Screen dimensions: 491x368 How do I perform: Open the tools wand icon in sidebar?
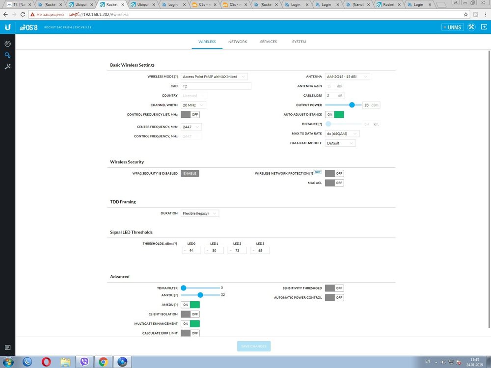[x=7, y=66]
